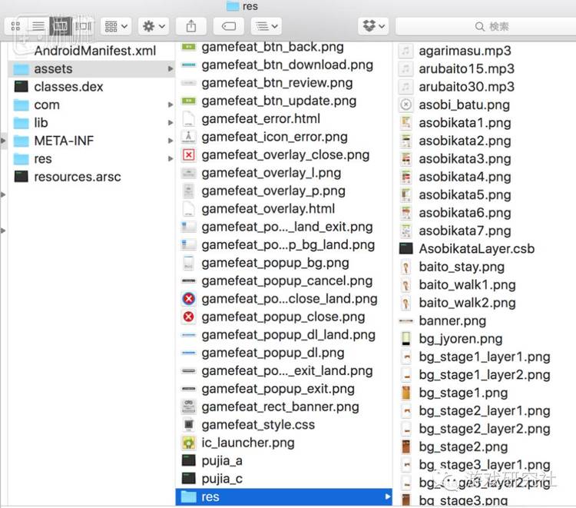Image resolution: width=576 pixels, height=508 pixels.
Task: Switch to list view mode
Action: [x=38, y=26]
